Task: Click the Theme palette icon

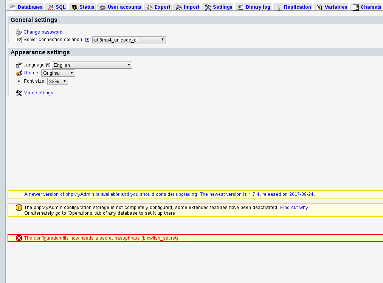Action: pyautogui.click(x=19, y=73)
